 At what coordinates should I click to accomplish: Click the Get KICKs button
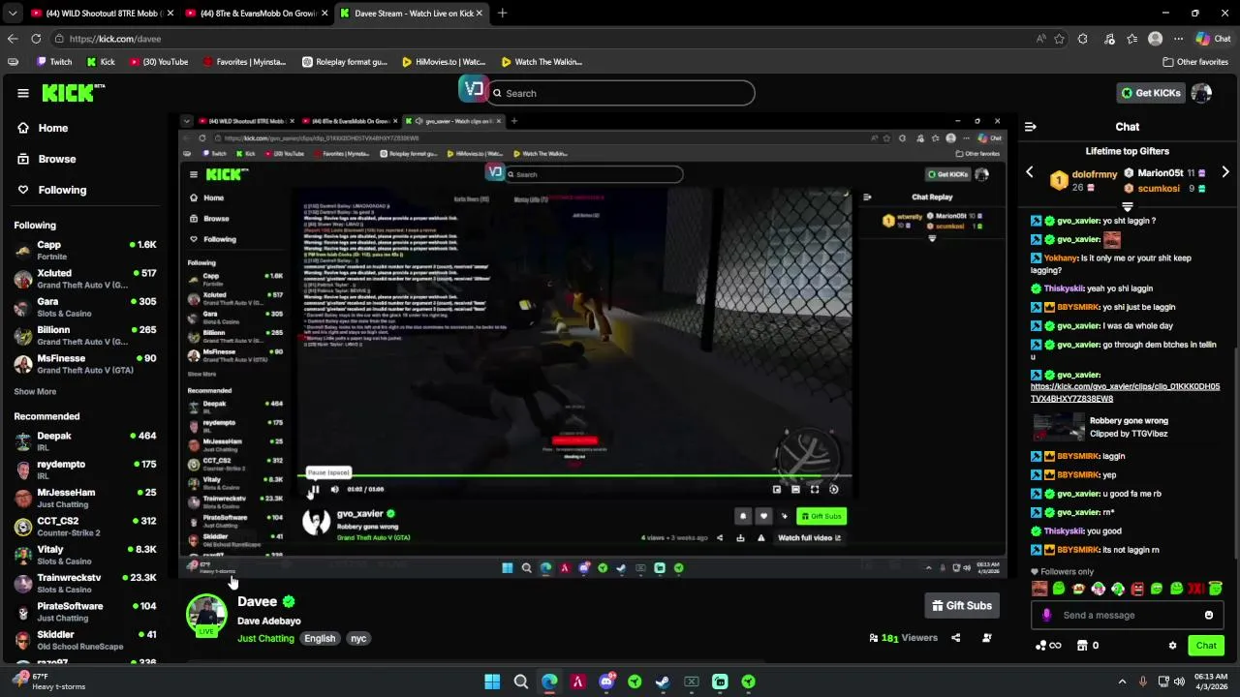[1151, 93]
